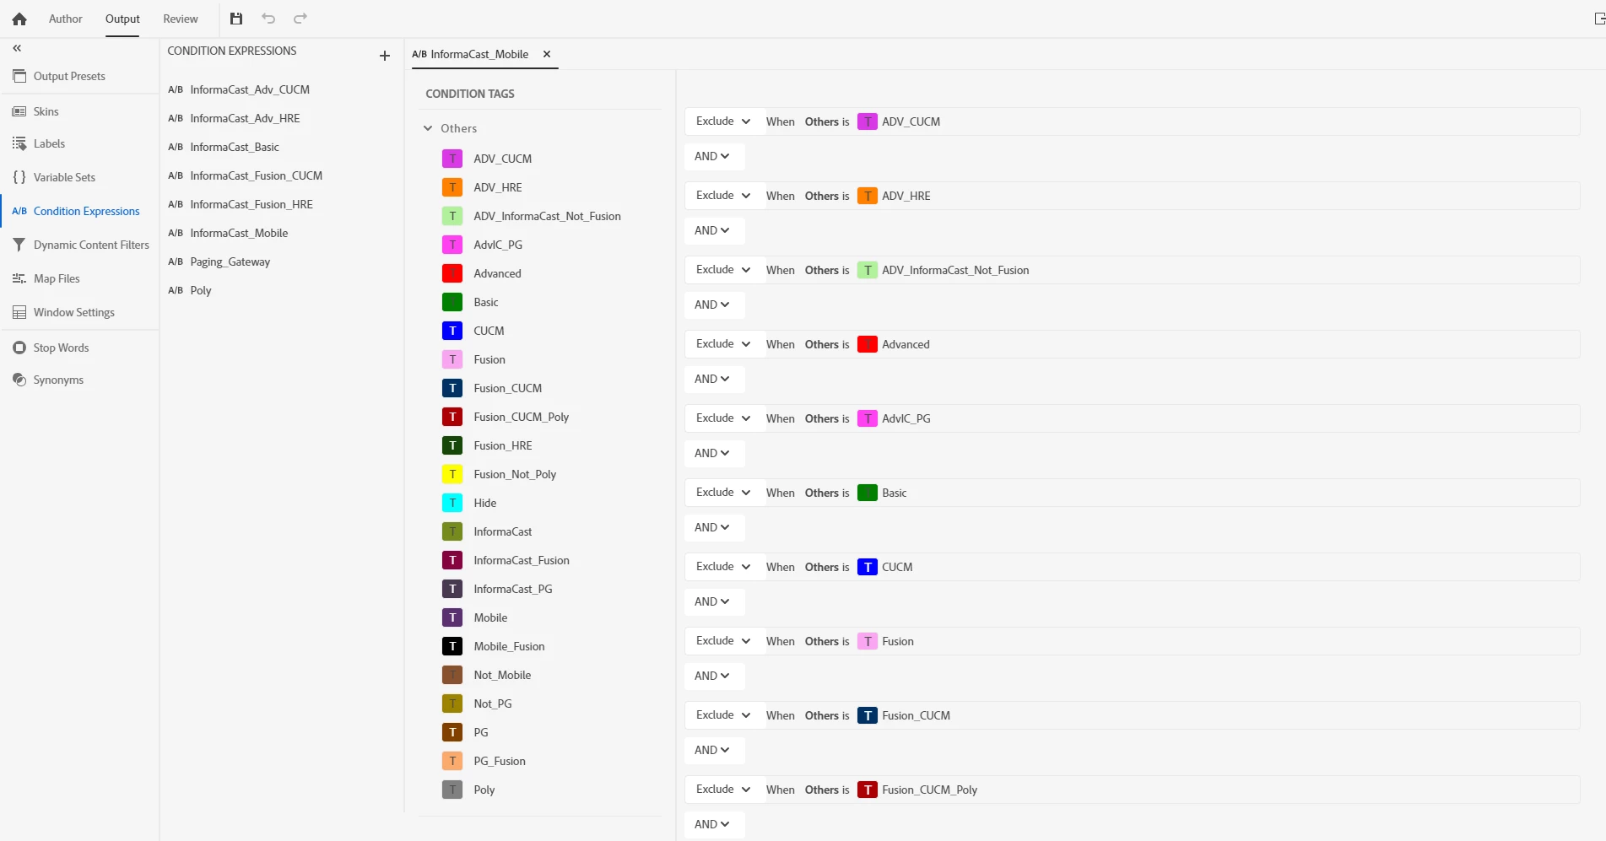
Task: Redo the last action
Action: (300, 19)
